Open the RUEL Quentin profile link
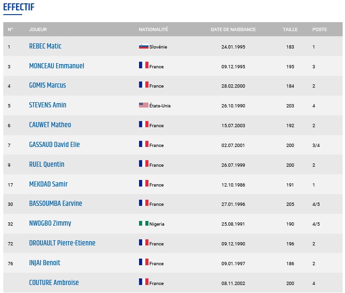Viewport: 345px width, 293px height. point(47,164)
